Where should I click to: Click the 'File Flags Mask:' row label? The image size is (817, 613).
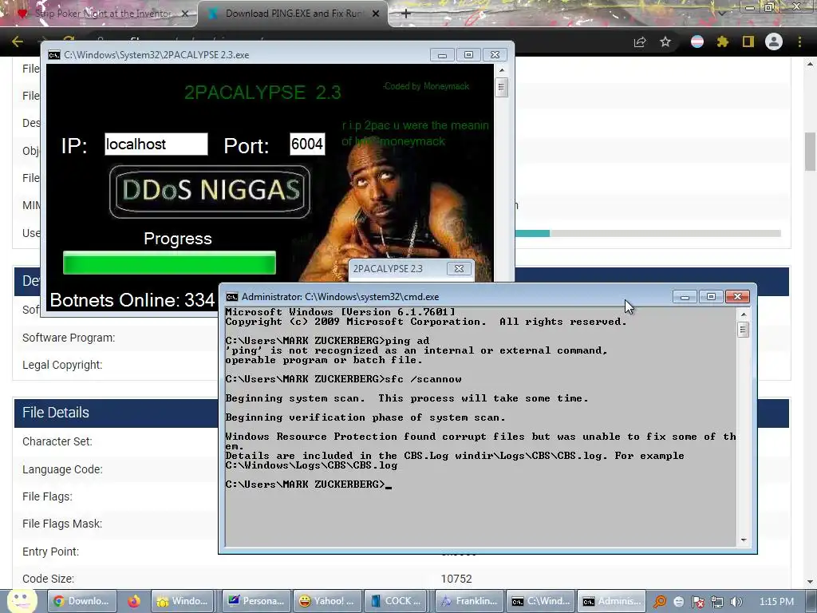62,524
